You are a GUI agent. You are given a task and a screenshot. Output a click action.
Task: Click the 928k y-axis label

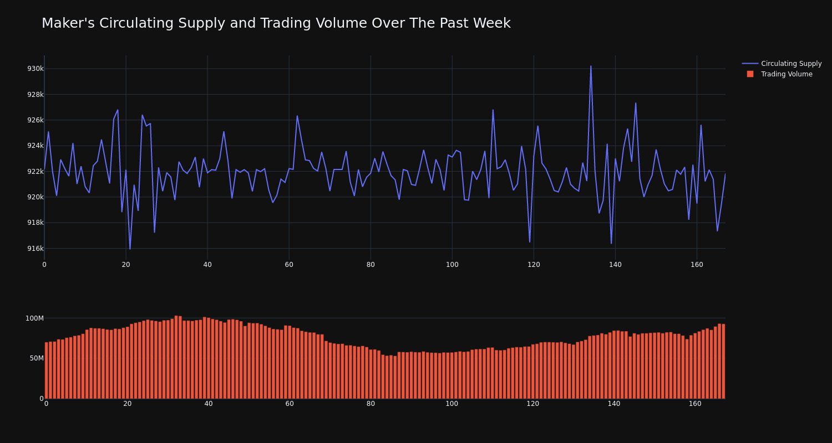tap(35, 95)
